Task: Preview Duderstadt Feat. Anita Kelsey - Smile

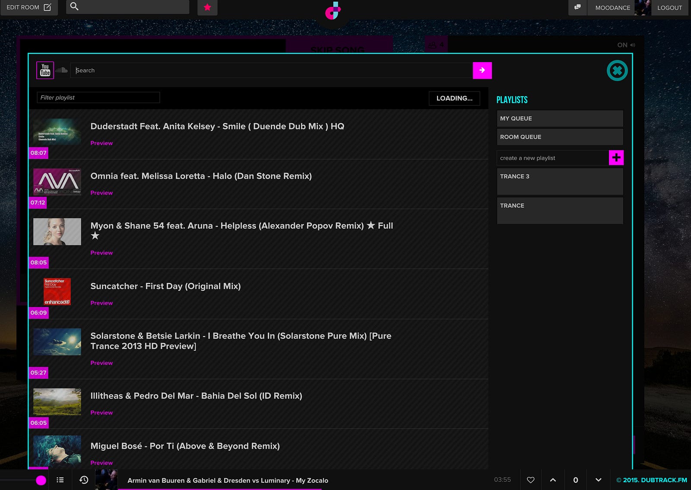Action: click(101, 143)
